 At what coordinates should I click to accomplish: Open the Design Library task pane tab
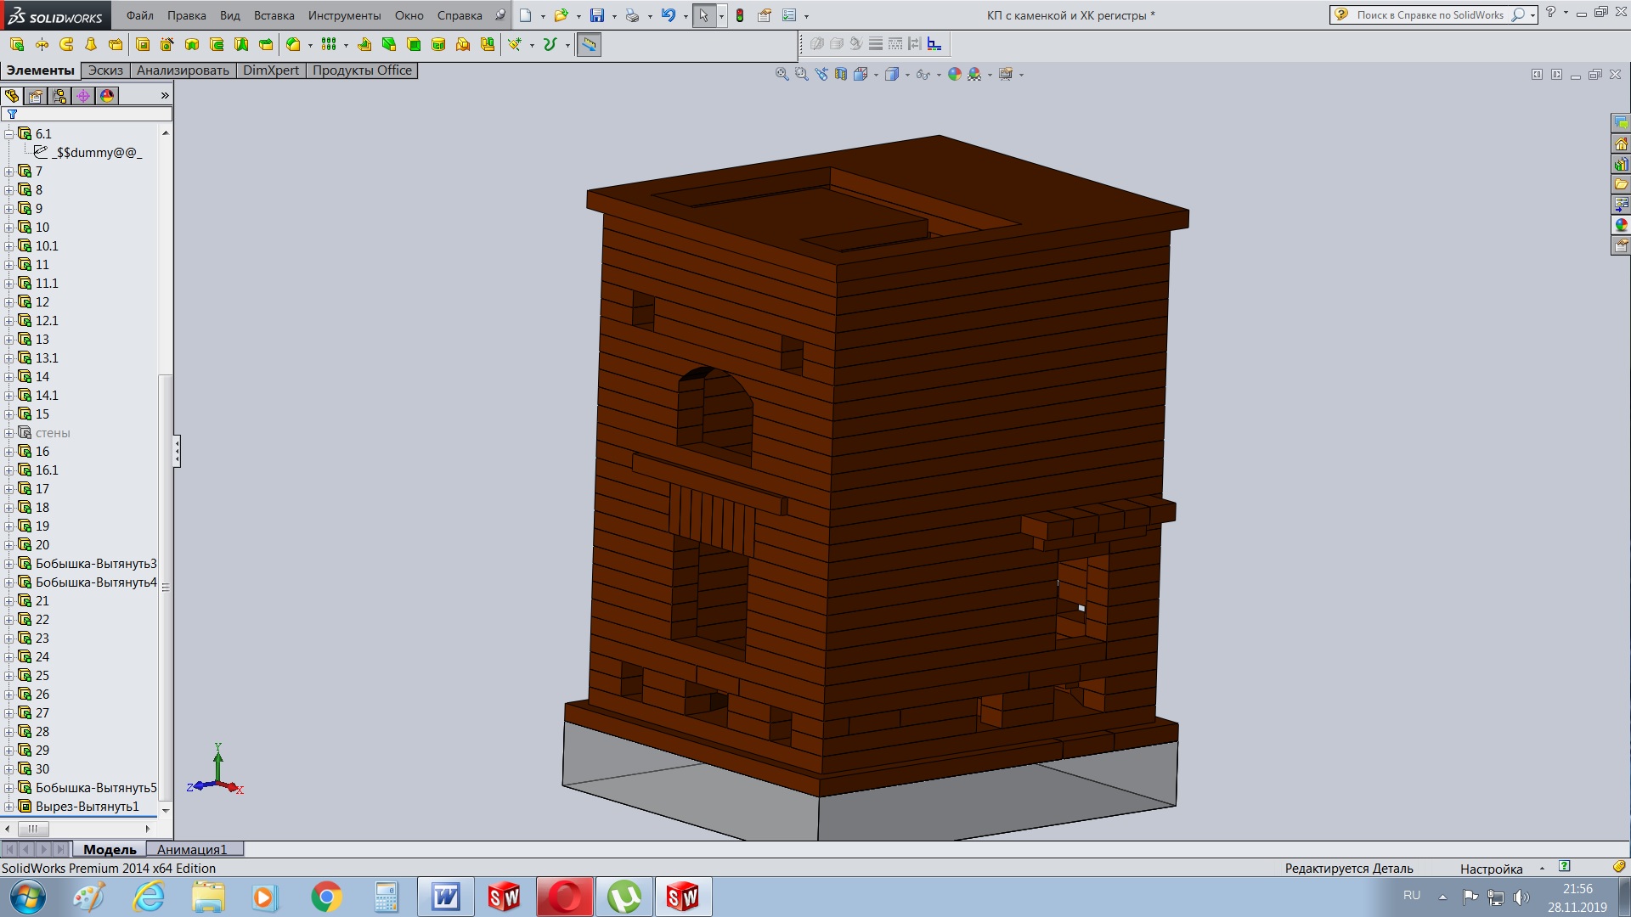(1621, 164)
